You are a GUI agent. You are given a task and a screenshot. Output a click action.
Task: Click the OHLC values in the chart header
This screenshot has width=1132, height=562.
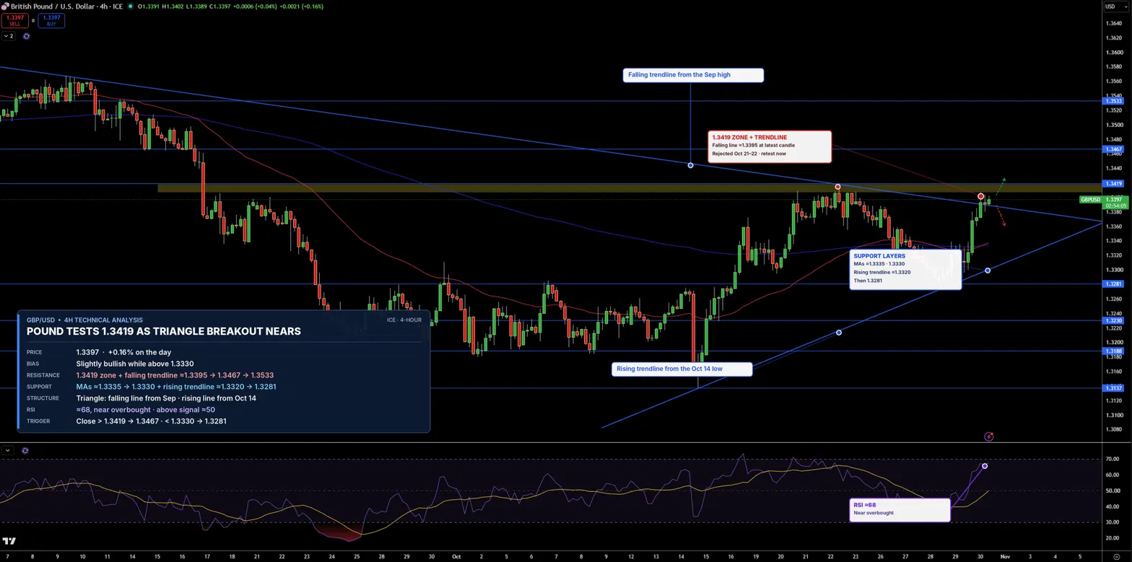pyautogui.click(x=230, y=6)
